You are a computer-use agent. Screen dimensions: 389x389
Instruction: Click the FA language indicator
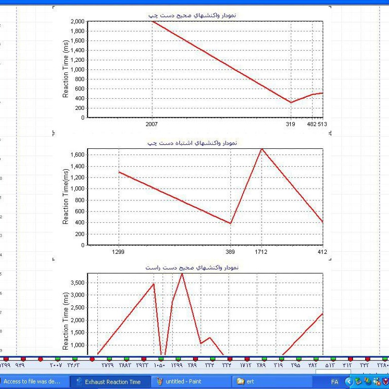[335, 382]
